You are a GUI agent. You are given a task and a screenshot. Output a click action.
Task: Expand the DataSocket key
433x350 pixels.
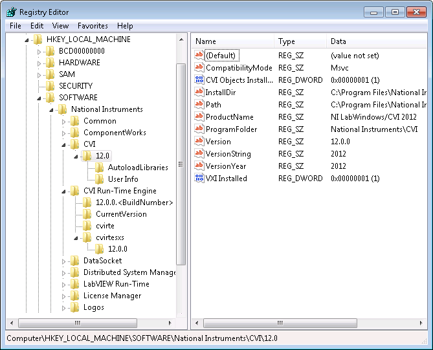[x=63, y=261]
